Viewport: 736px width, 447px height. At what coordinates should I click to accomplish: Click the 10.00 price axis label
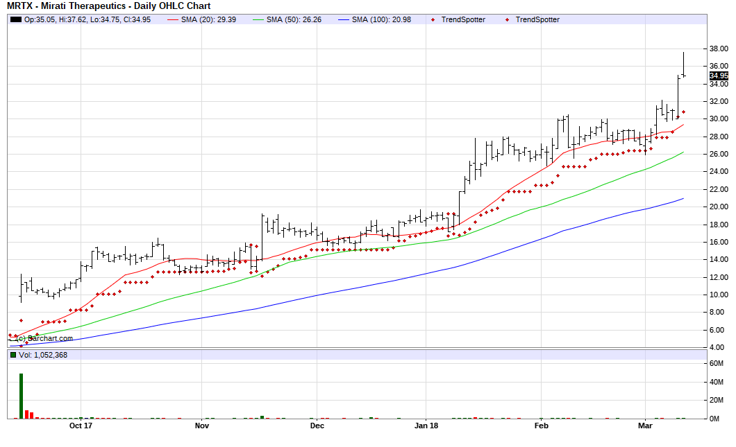point(719,295)
